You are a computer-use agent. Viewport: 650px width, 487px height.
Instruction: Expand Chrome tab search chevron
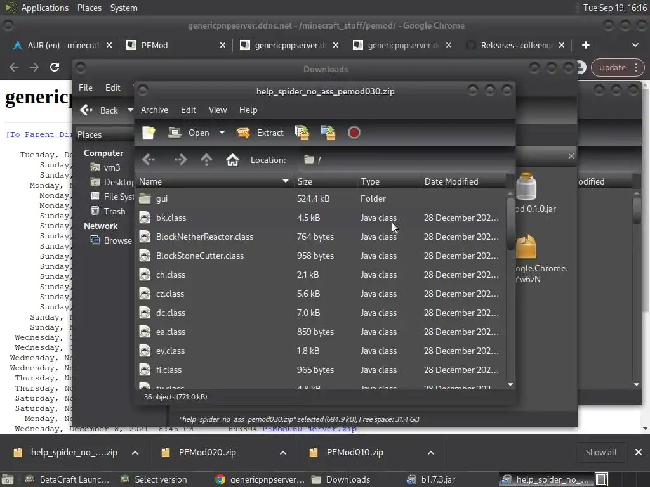click(635, 45)
